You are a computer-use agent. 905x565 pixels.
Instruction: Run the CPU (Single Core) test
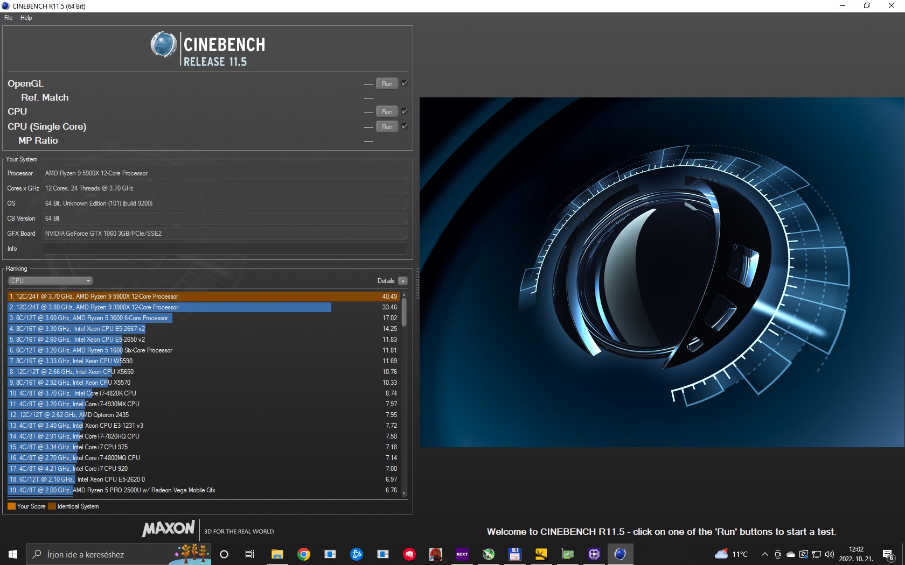click(x=387, y=126)
